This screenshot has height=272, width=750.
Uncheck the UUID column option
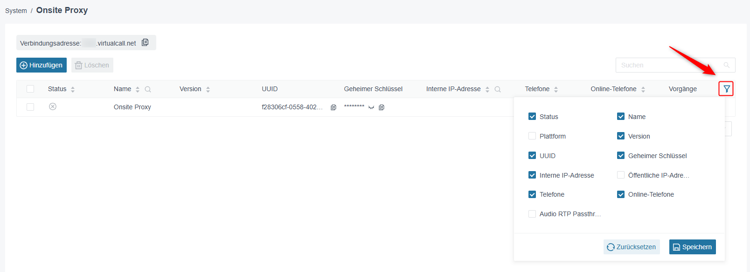(x=532, y=155)
